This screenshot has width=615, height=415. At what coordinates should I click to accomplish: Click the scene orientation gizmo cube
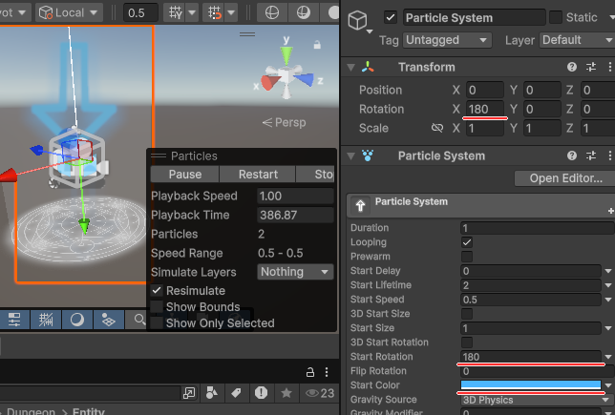pyautogui.click(x=286, y=76)
